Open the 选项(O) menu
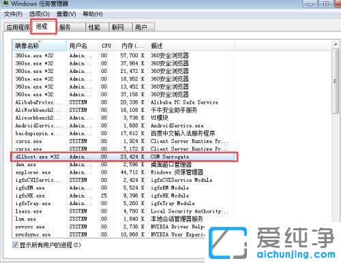 pyautogui.click(x=39, y=14)
